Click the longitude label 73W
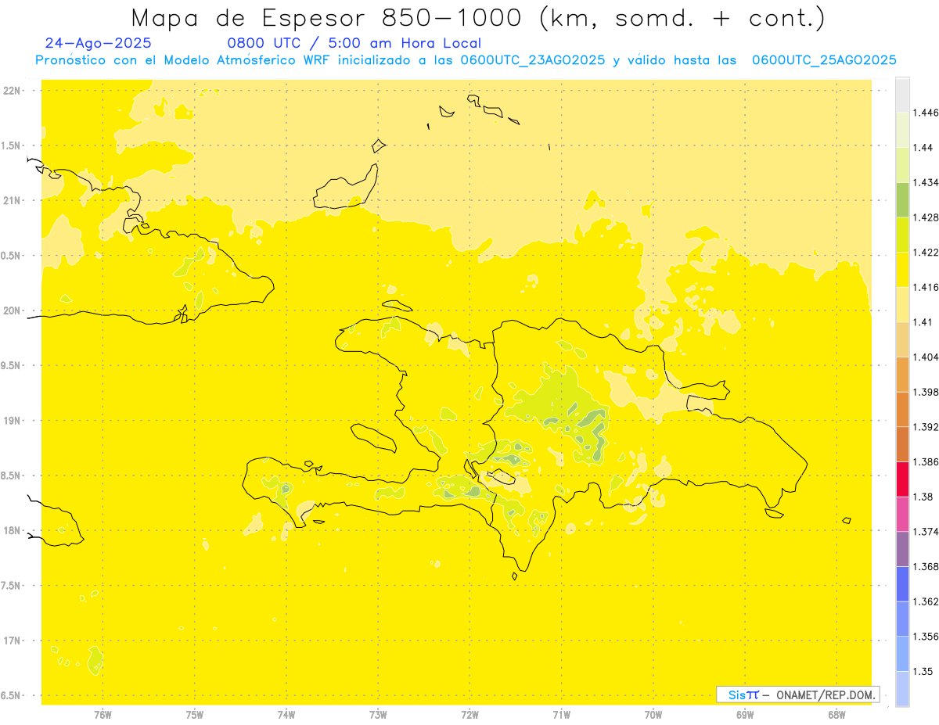The width and height of the screenshot is (939, 725). click(378, 715)
